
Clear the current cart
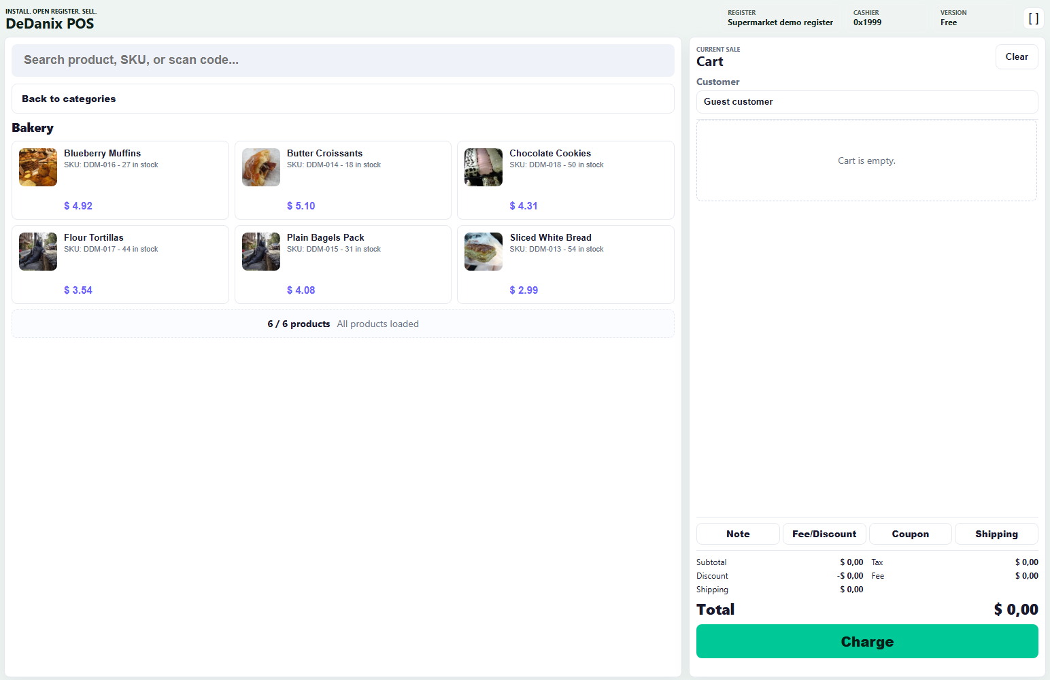pos(1017,57)
